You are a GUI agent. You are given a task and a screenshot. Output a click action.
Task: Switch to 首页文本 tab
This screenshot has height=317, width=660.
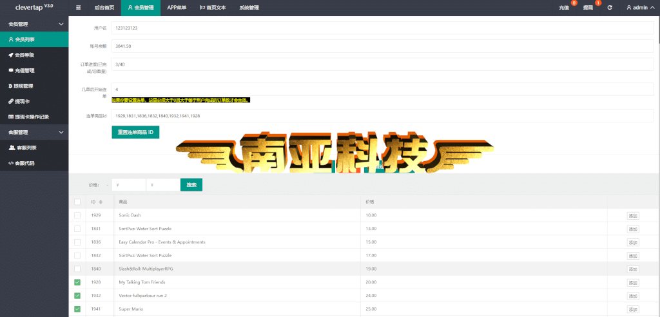(x=213, y=8)
